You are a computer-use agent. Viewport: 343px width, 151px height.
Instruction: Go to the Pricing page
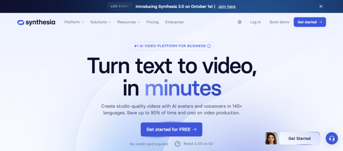coord(152,22)
